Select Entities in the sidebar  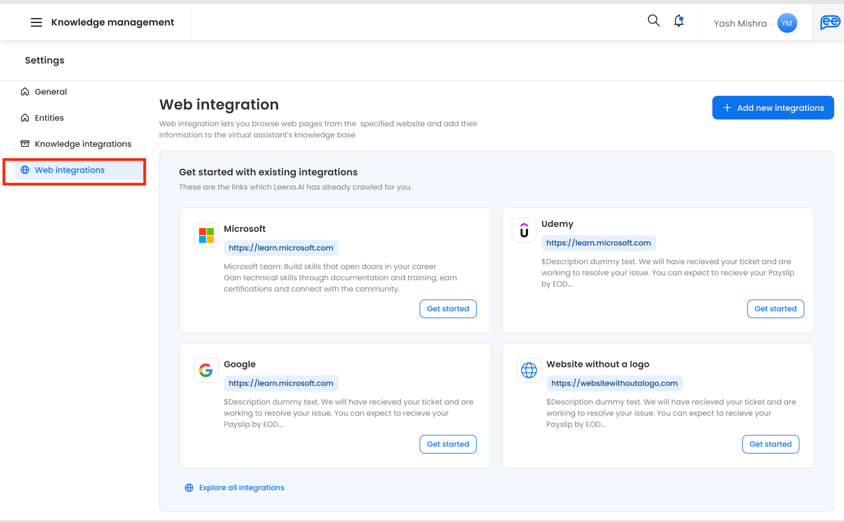tap(49, 118)
